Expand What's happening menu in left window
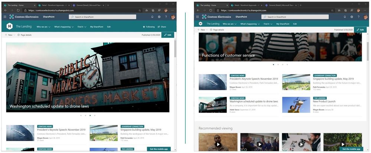 pos(64,27)
